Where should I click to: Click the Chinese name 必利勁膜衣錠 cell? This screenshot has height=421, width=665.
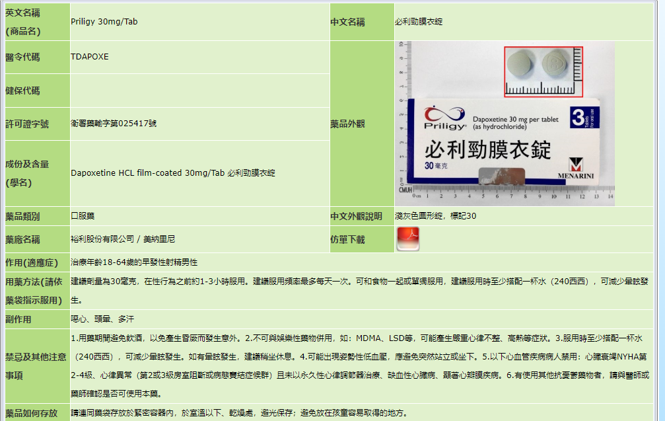(419, 22)
